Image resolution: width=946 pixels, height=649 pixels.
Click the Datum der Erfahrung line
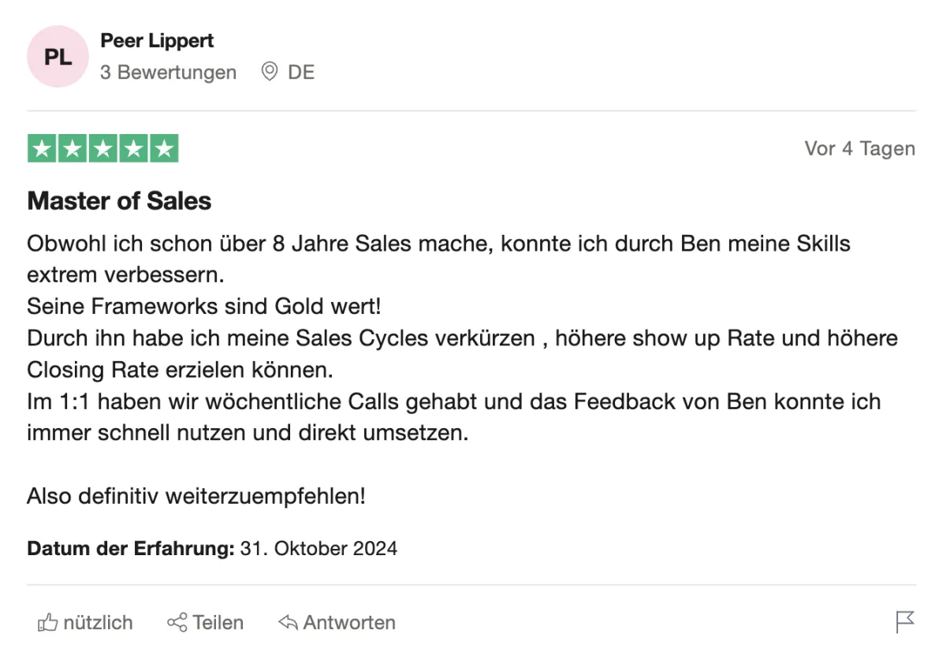[x=212, y=548]
